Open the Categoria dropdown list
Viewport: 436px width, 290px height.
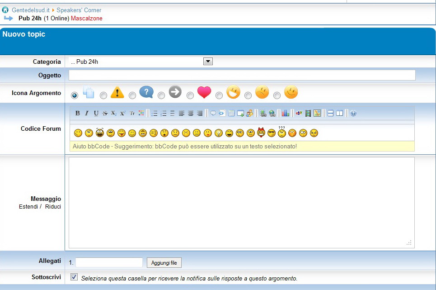point(208,62)
